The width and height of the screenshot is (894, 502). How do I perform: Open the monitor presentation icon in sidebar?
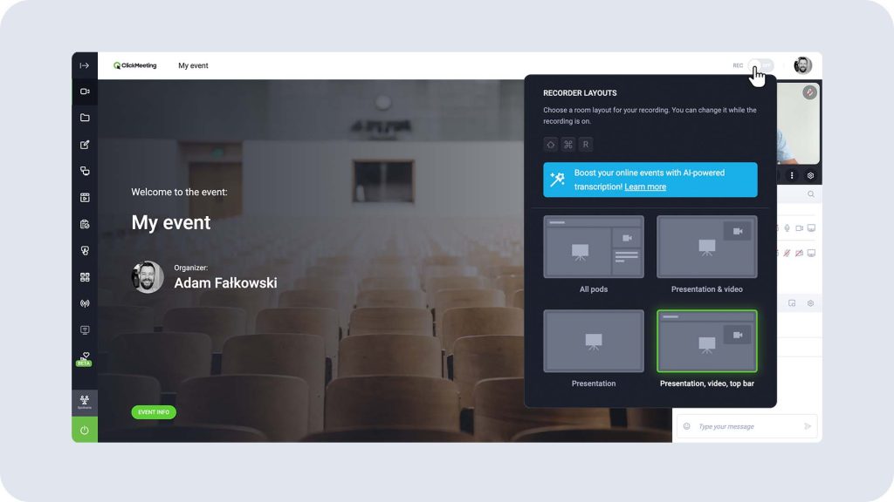tap(85, 330)
